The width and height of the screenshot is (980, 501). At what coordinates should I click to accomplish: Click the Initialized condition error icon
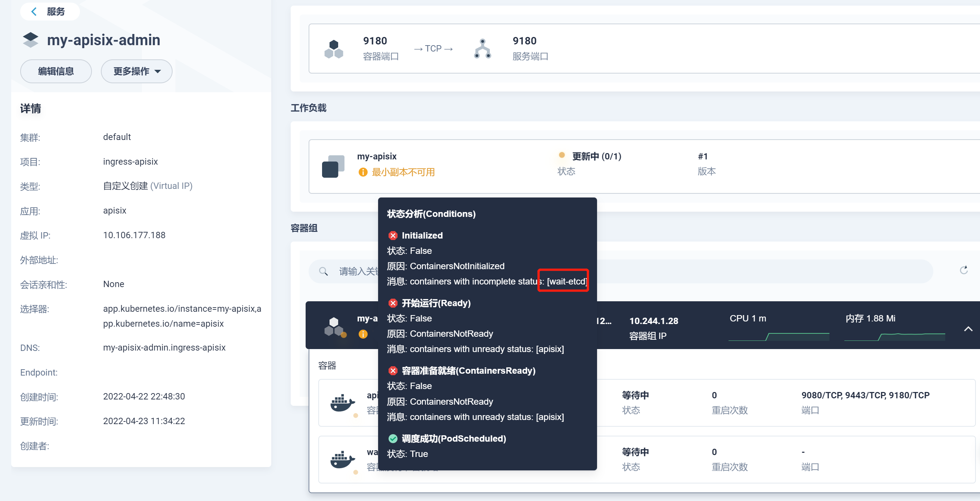(x=393, y=236)
